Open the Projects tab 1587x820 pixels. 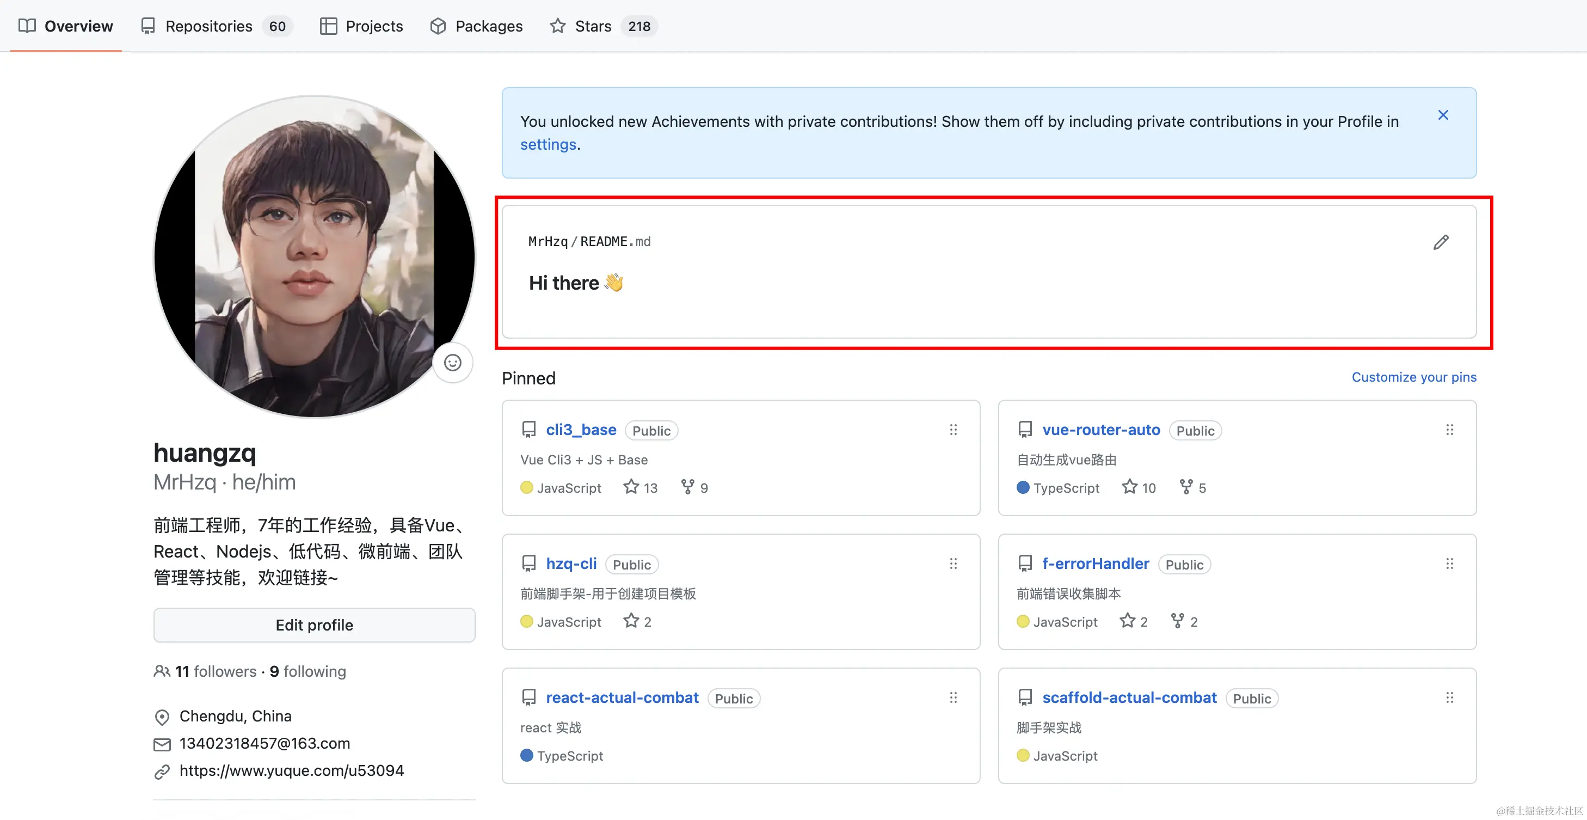[x=361, y=26]
